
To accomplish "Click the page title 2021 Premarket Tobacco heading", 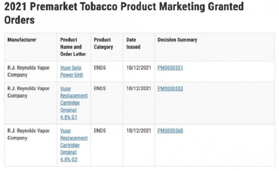I will point(124,13).
